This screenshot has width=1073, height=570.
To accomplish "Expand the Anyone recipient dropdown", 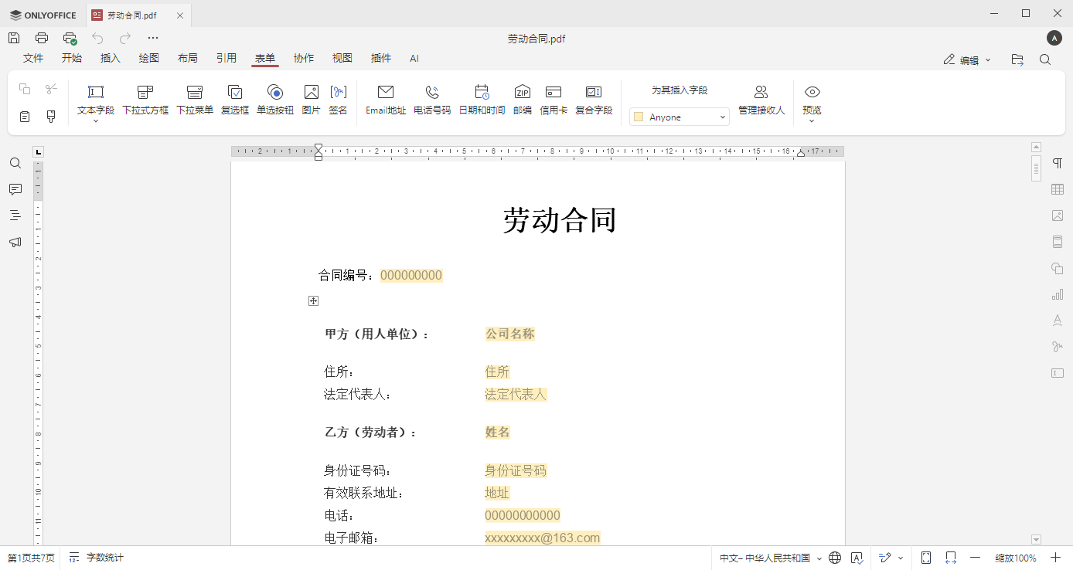I will click(721, 116).
